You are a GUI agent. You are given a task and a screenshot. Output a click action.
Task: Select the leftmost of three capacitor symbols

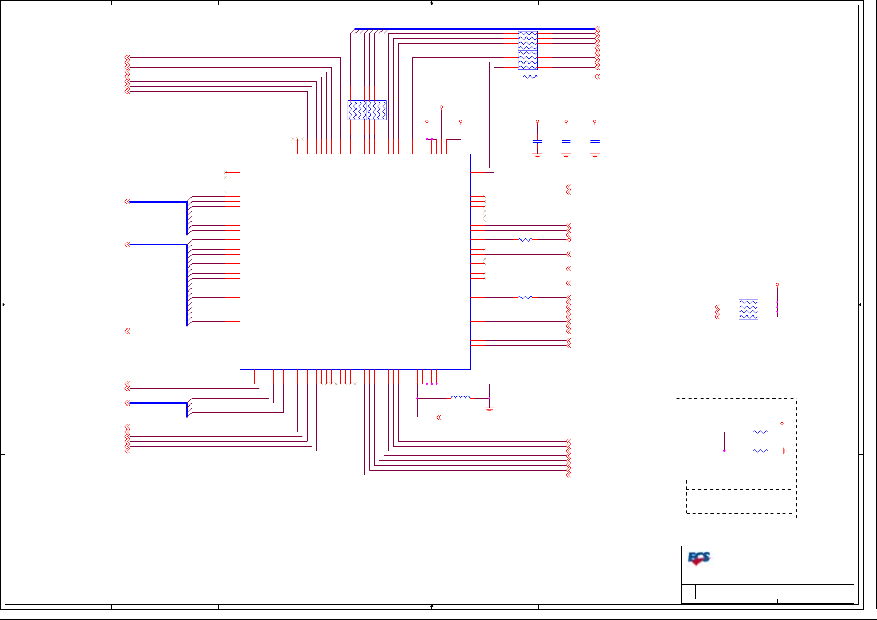coord(538,141)
